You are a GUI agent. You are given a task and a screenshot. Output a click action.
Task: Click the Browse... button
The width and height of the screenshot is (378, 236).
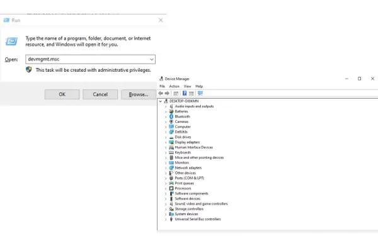[x=139, y=94]
